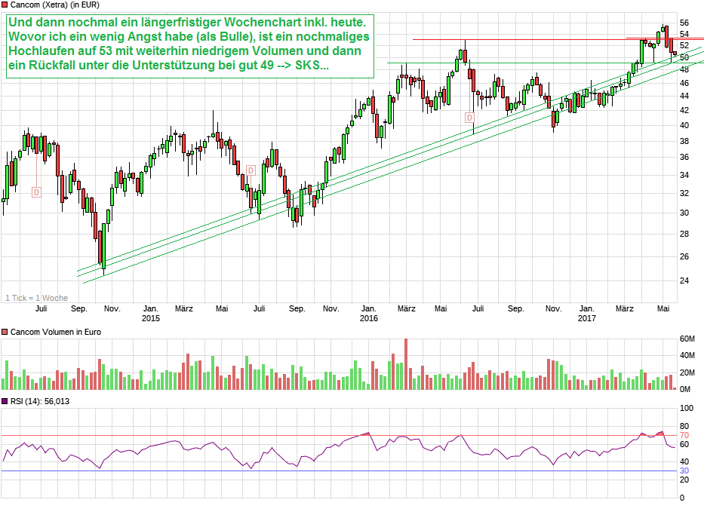Click the tallest red volume bar in the volume panel
704x515 pixels.
pos(406,363)
